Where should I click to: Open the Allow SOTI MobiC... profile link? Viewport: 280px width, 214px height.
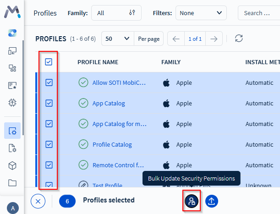tap(119, 82)
